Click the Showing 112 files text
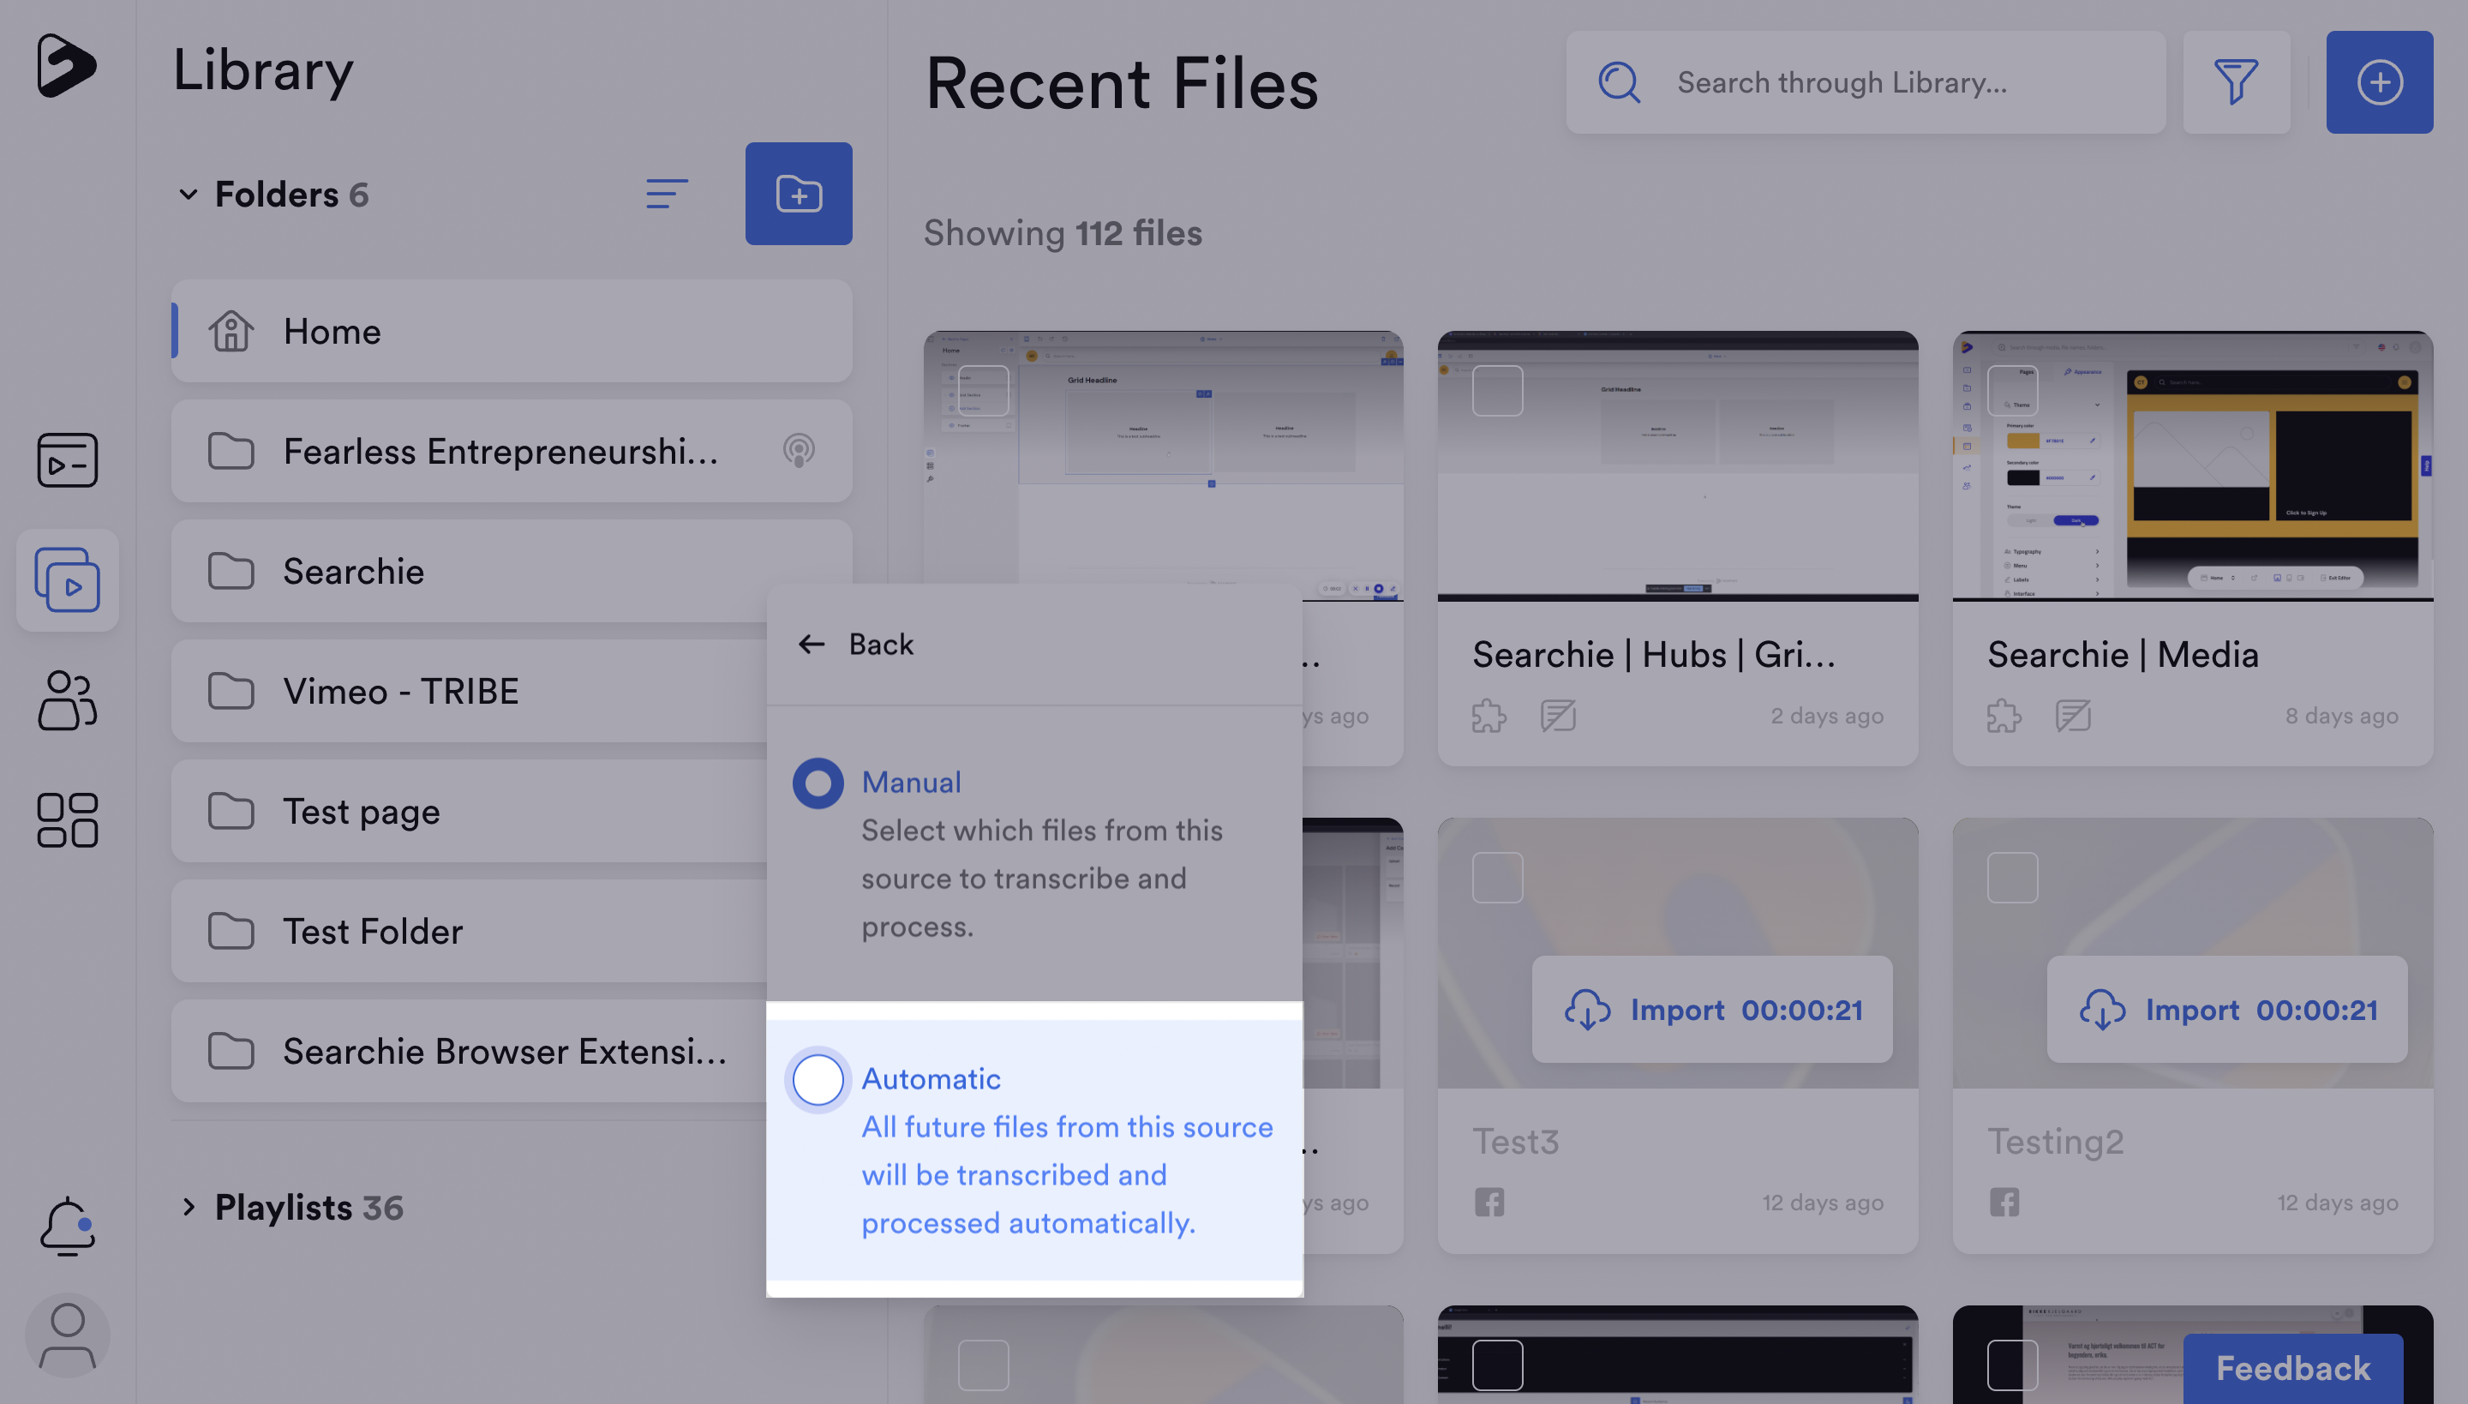Image resolution: width=2468 pixels, height=1404 pixels. click(x=1063, y=232)
